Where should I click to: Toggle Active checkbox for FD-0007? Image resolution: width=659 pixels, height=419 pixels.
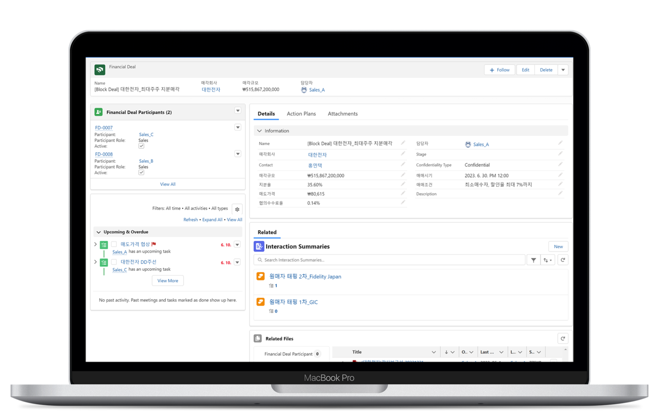pos(141,146)
